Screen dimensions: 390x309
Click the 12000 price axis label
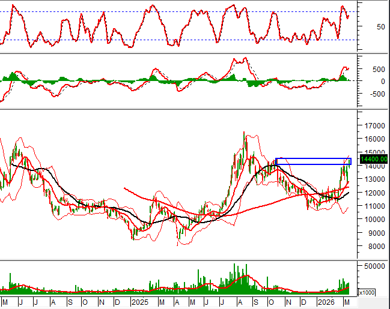[374, 193]
